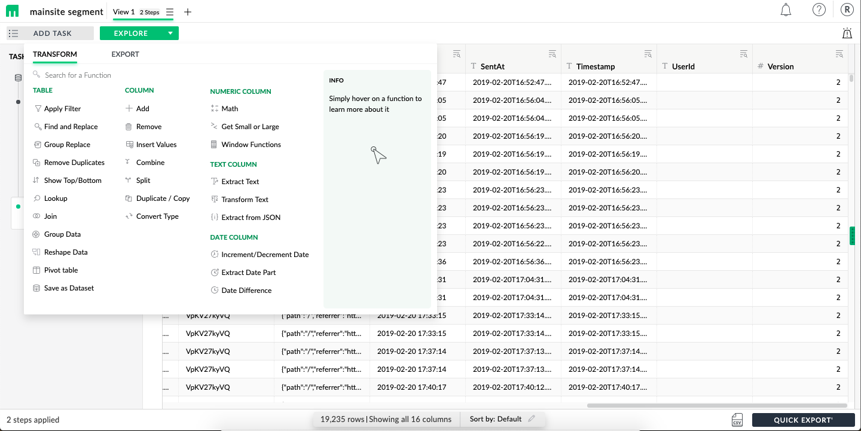Choose Extract Date Part
The height and width of the screenshot is (431, 861).
(243, 273)
